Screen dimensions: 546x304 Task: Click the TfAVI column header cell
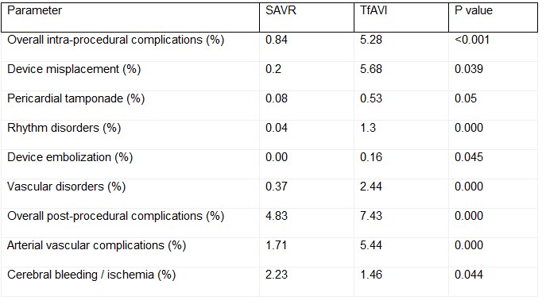point(401,17)
